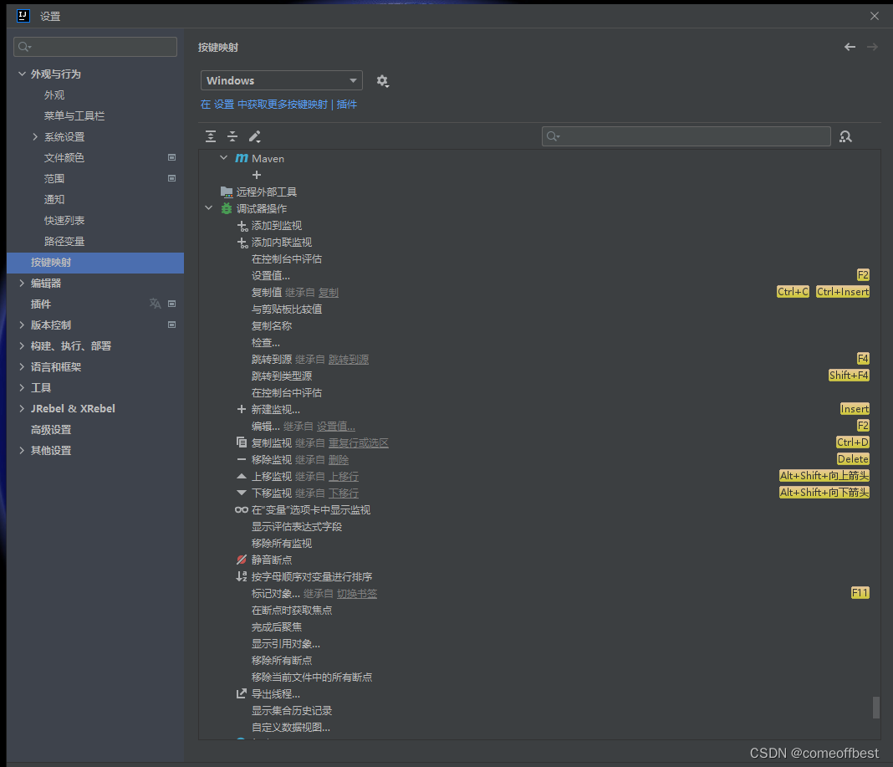
Task: Open the 路径变量 settings page
Action: tap(64, 241)
